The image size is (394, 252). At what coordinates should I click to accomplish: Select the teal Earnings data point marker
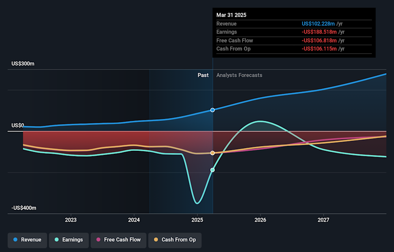(x=213, y=170)
